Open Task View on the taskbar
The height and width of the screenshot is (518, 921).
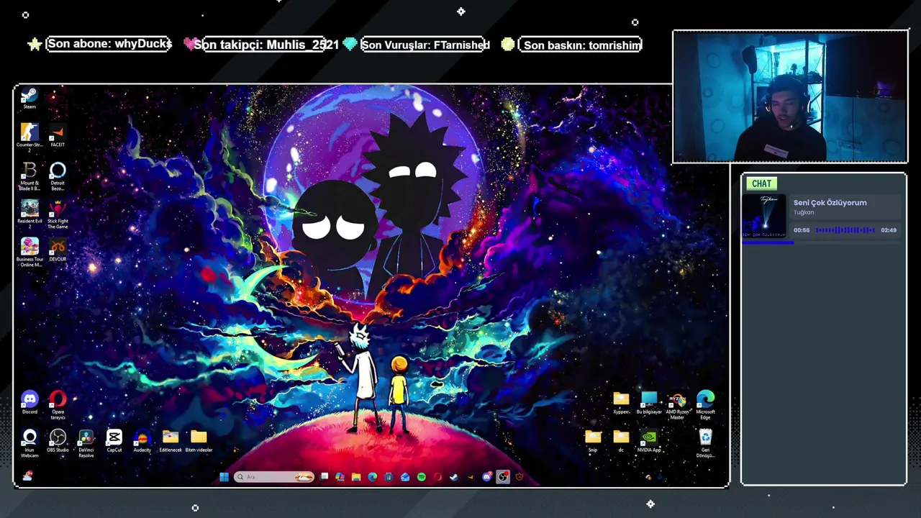click(324, 476)
